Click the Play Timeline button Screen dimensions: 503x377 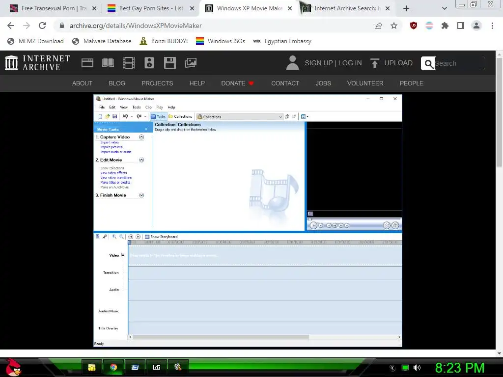[138, 237]
